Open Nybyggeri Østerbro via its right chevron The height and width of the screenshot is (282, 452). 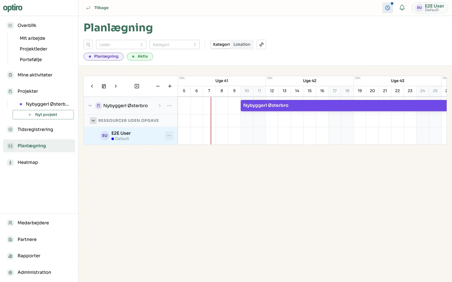(160, 106)
